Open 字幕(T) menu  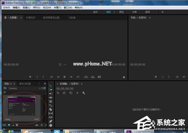[57, 7]
